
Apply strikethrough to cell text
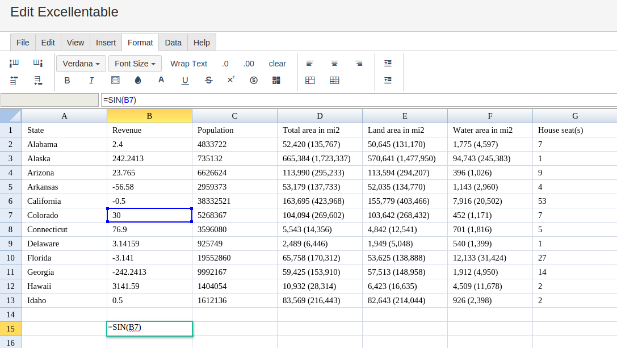[208, 81]
